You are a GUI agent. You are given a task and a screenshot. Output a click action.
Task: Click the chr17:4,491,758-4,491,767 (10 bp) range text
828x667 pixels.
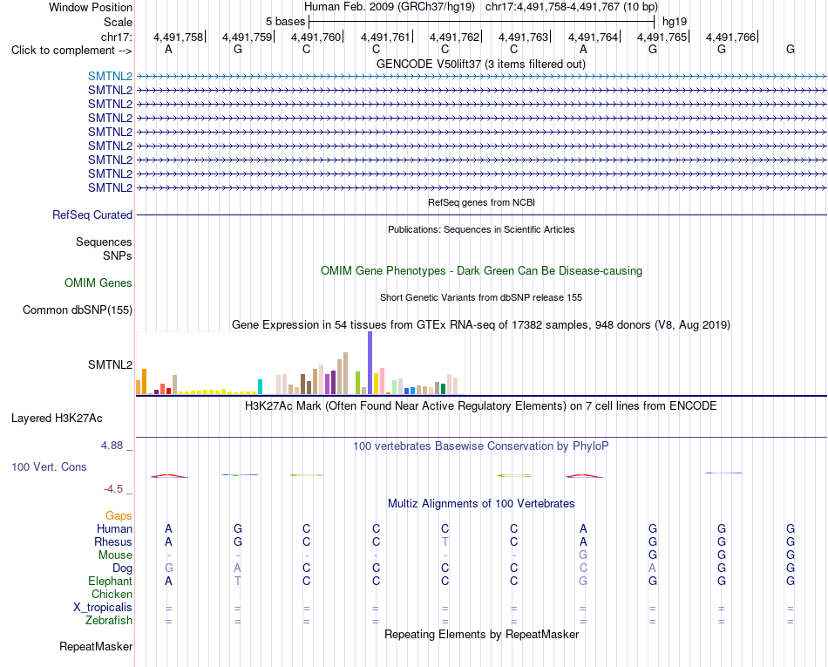pyautogui.click(x=572, y=7)
